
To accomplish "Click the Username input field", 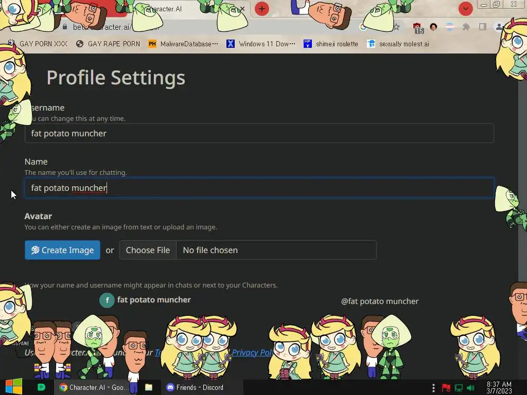I will 259,133.
